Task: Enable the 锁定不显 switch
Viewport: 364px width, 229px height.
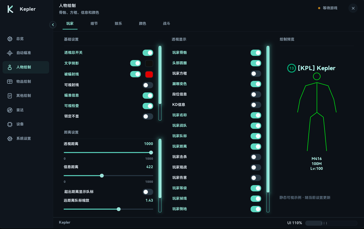Action: coord(148,116)
